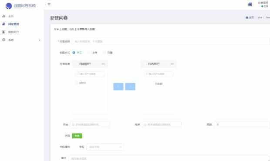This screenshot has height=161, width=270.
Task: Check the admin user checkbox
Action: (76, 83)
